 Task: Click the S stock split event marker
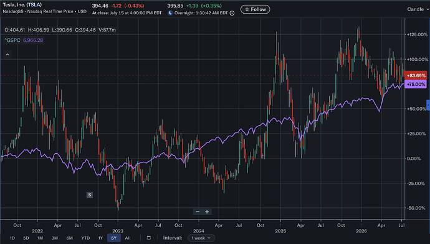click(89, 195)
